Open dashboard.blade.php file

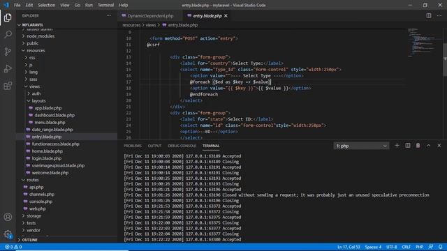coord(54,115)
